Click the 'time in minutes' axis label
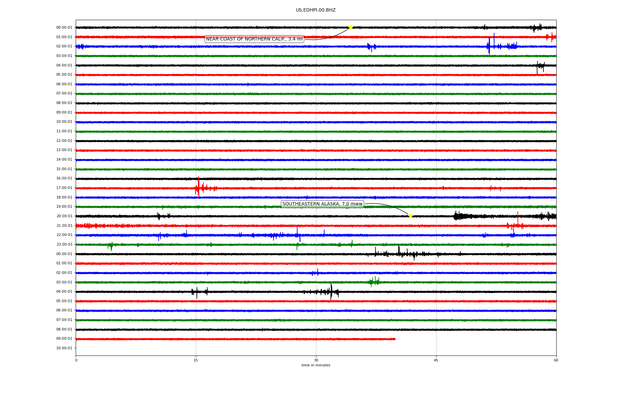This screenshot has width=632, height=395. click(316, 365)
